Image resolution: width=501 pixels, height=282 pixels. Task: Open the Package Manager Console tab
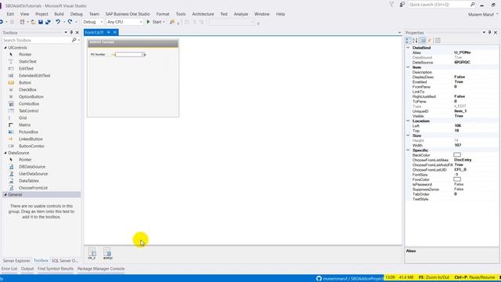pyautogui.click(x=101, y=269)
